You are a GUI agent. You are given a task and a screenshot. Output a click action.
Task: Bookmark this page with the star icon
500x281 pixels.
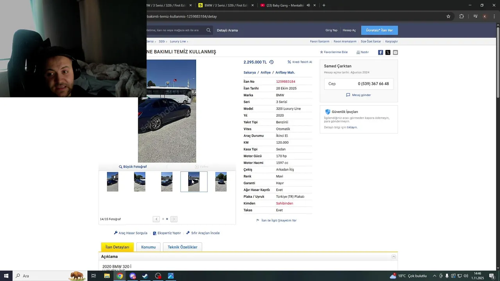(x=448, y=16)
